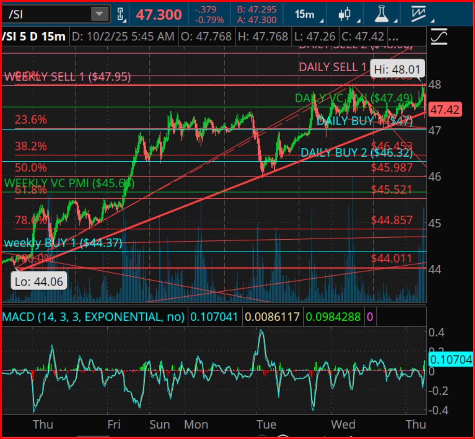This screenshot has width=475, height=439.
Task: Expand the studies dropdown chevron
Action: [395, 22]
